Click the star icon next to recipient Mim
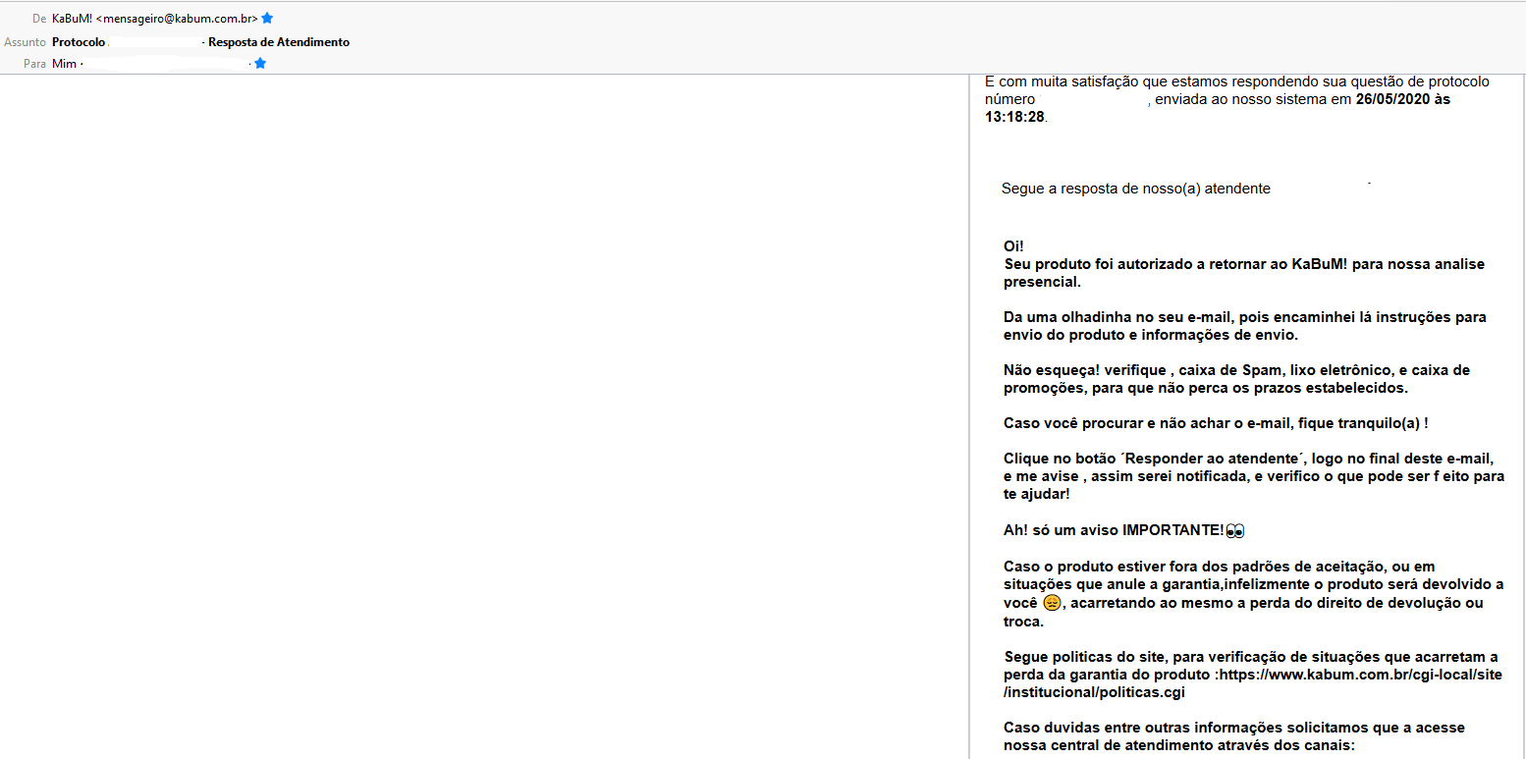Image resolution: width=1526 pixels, height=759 pixels. click(x=260, y=64)
